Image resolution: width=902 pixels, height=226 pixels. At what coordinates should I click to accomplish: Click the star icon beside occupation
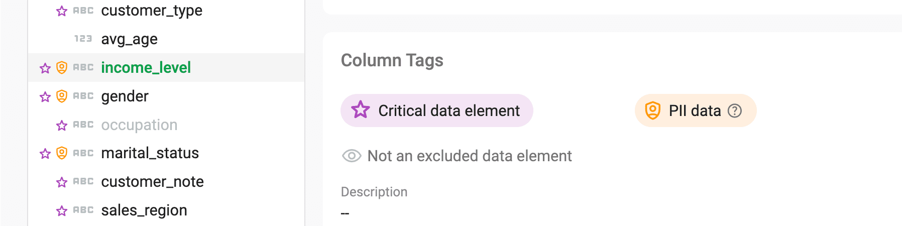coord(62,126)
